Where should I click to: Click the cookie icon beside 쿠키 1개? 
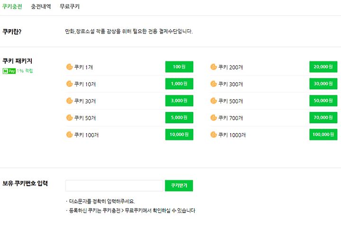point(69,67)
